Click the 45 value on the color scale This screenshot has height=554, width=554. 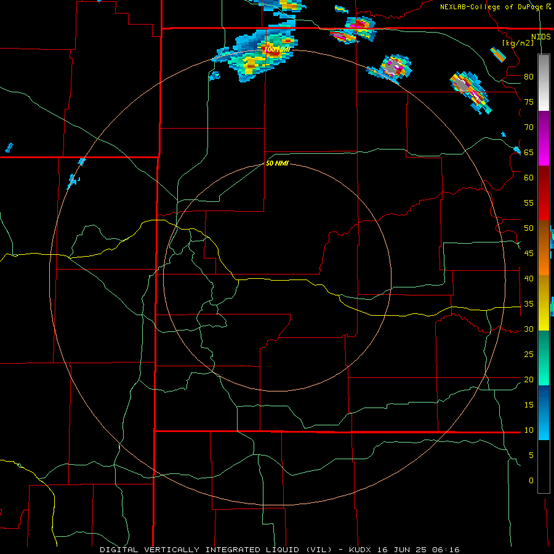coord(529,254)
